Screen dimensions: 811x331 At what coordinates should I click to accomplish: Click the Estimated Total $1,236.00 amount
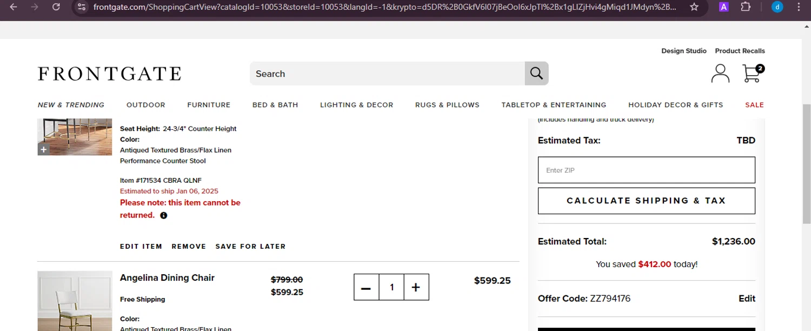pyautogui.click(x=733, y=242)
